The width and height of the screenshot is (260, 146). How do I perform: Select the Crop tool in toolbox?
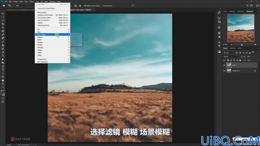coord(3,28)
